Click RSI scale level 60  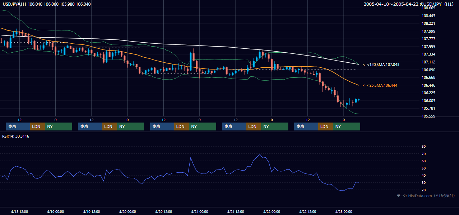click(423, 161)
